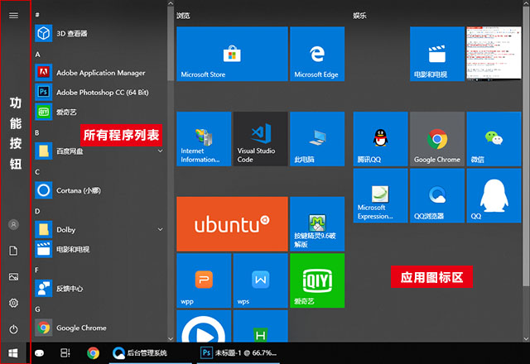Viewport: 530px width, 364px height.
Task: Launch the green 爱奇艺 tile
Action: [x=317, y=280]
